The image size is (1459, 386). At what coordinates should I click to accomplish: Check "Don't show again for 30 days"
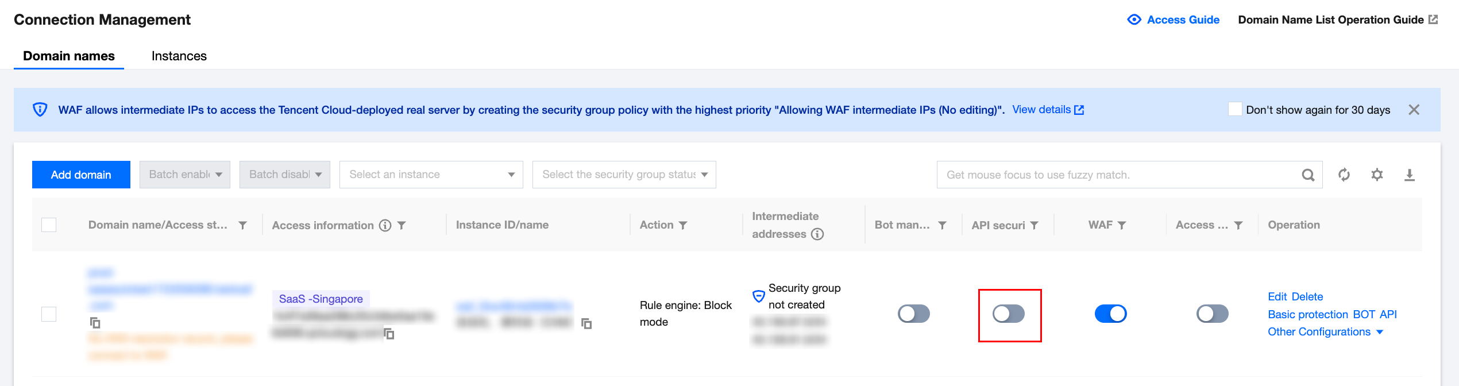(x=1235, y=109)
